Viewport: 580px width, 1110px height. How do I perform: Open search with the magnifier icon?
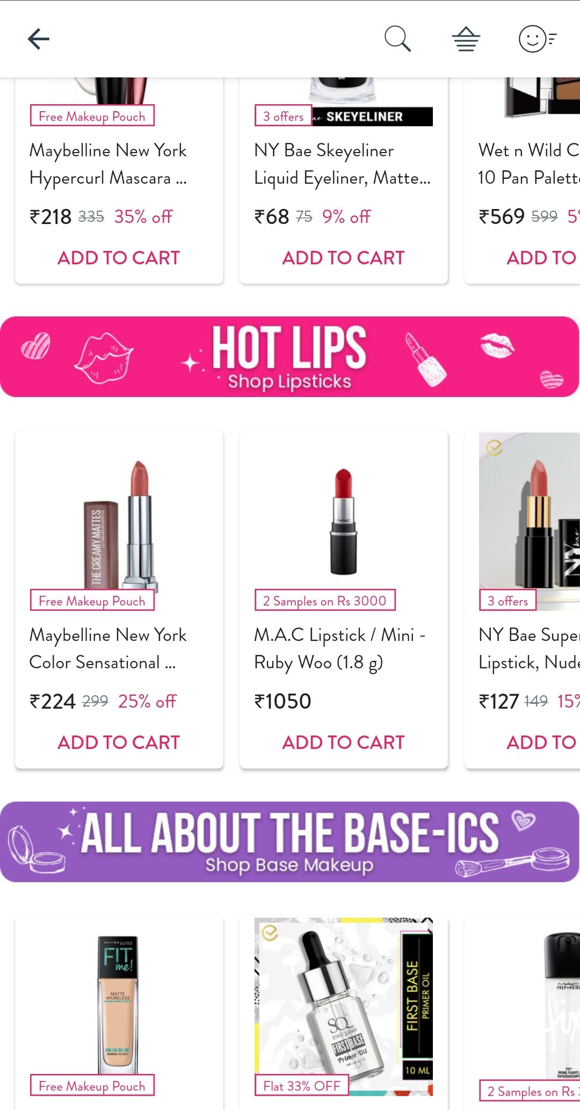[398, 39]
